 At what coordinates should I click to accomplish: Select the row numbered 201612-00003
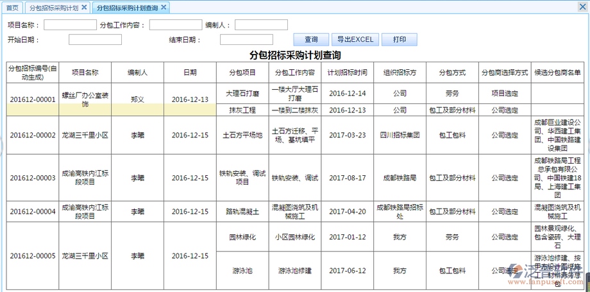33,178
